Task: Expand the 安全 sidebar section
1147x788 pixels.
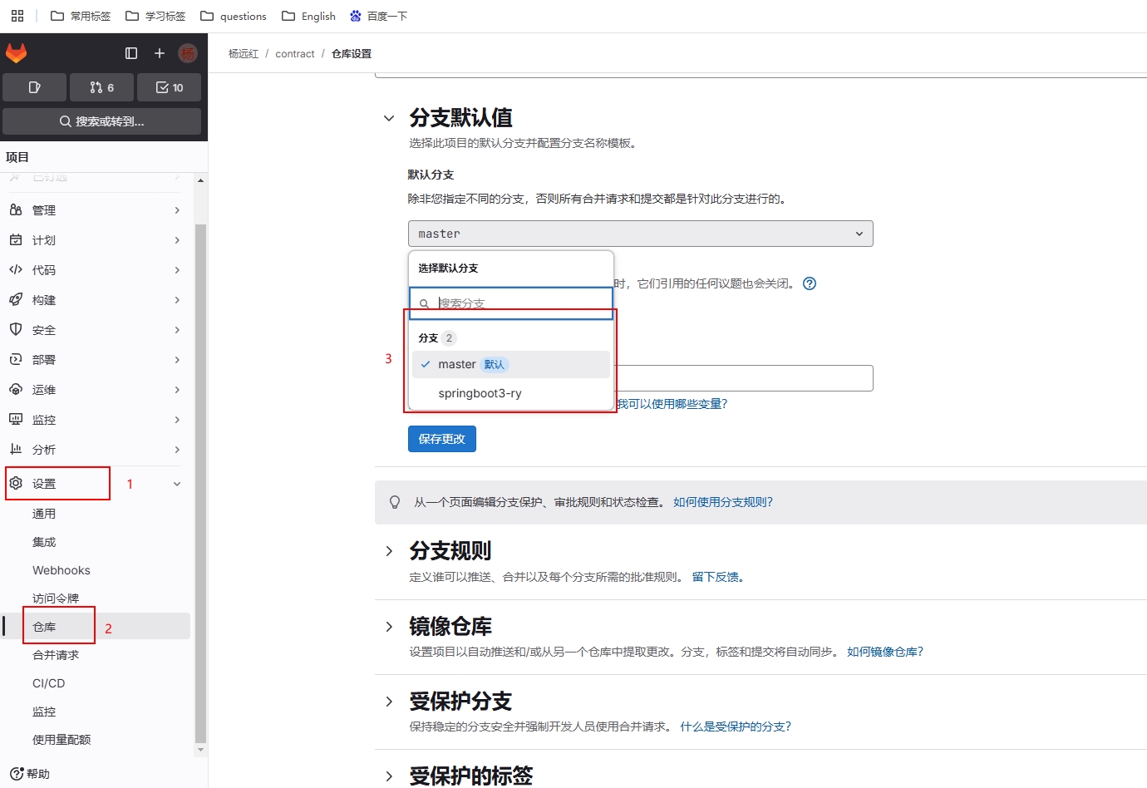Action: coord(96,330)
